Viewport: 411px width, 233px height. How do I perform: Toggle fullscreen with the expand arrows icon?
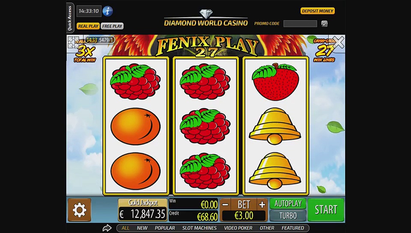click(73, 42)
